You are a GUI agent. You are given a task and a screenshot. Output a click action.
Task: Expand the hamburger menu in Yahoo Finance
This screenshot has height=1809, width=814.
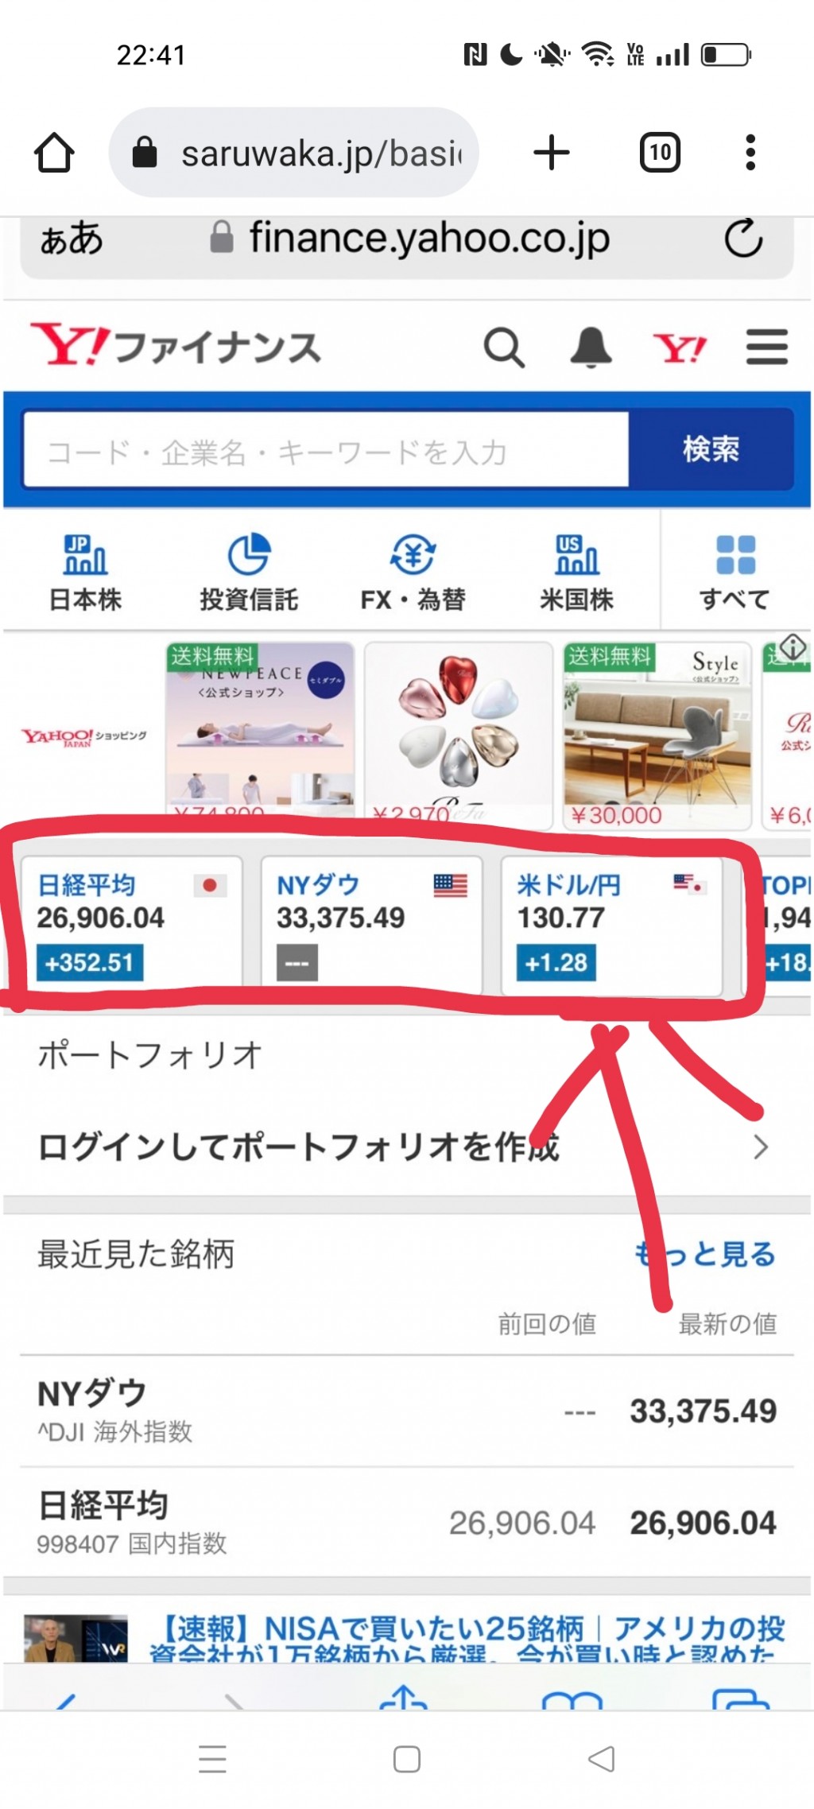tap(767, 347)
